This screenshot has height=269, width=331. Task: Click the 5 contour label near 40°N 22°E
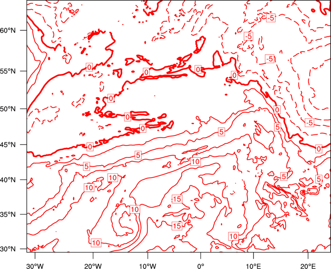(x=319, y=179)
